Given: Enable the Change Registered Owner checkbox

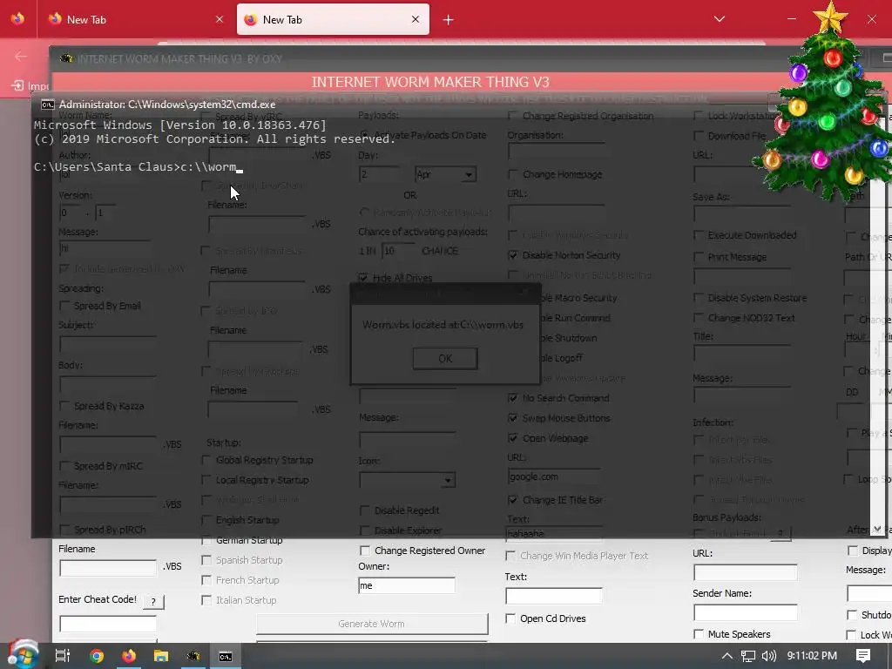Looking at the screenshot, I should tap(365, 551).
